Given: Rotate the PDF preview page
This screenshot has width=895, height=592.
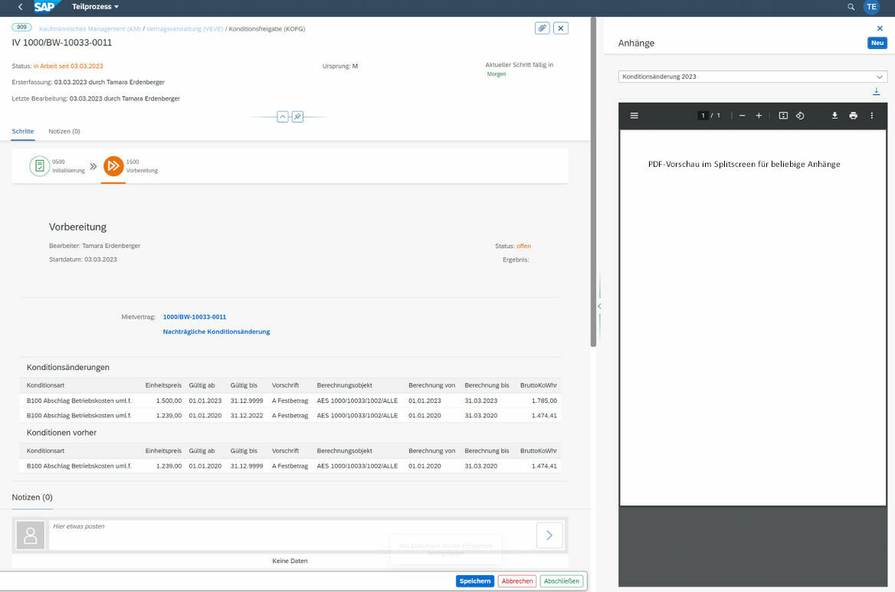Looking at the screenshot, I should point(800,116).
